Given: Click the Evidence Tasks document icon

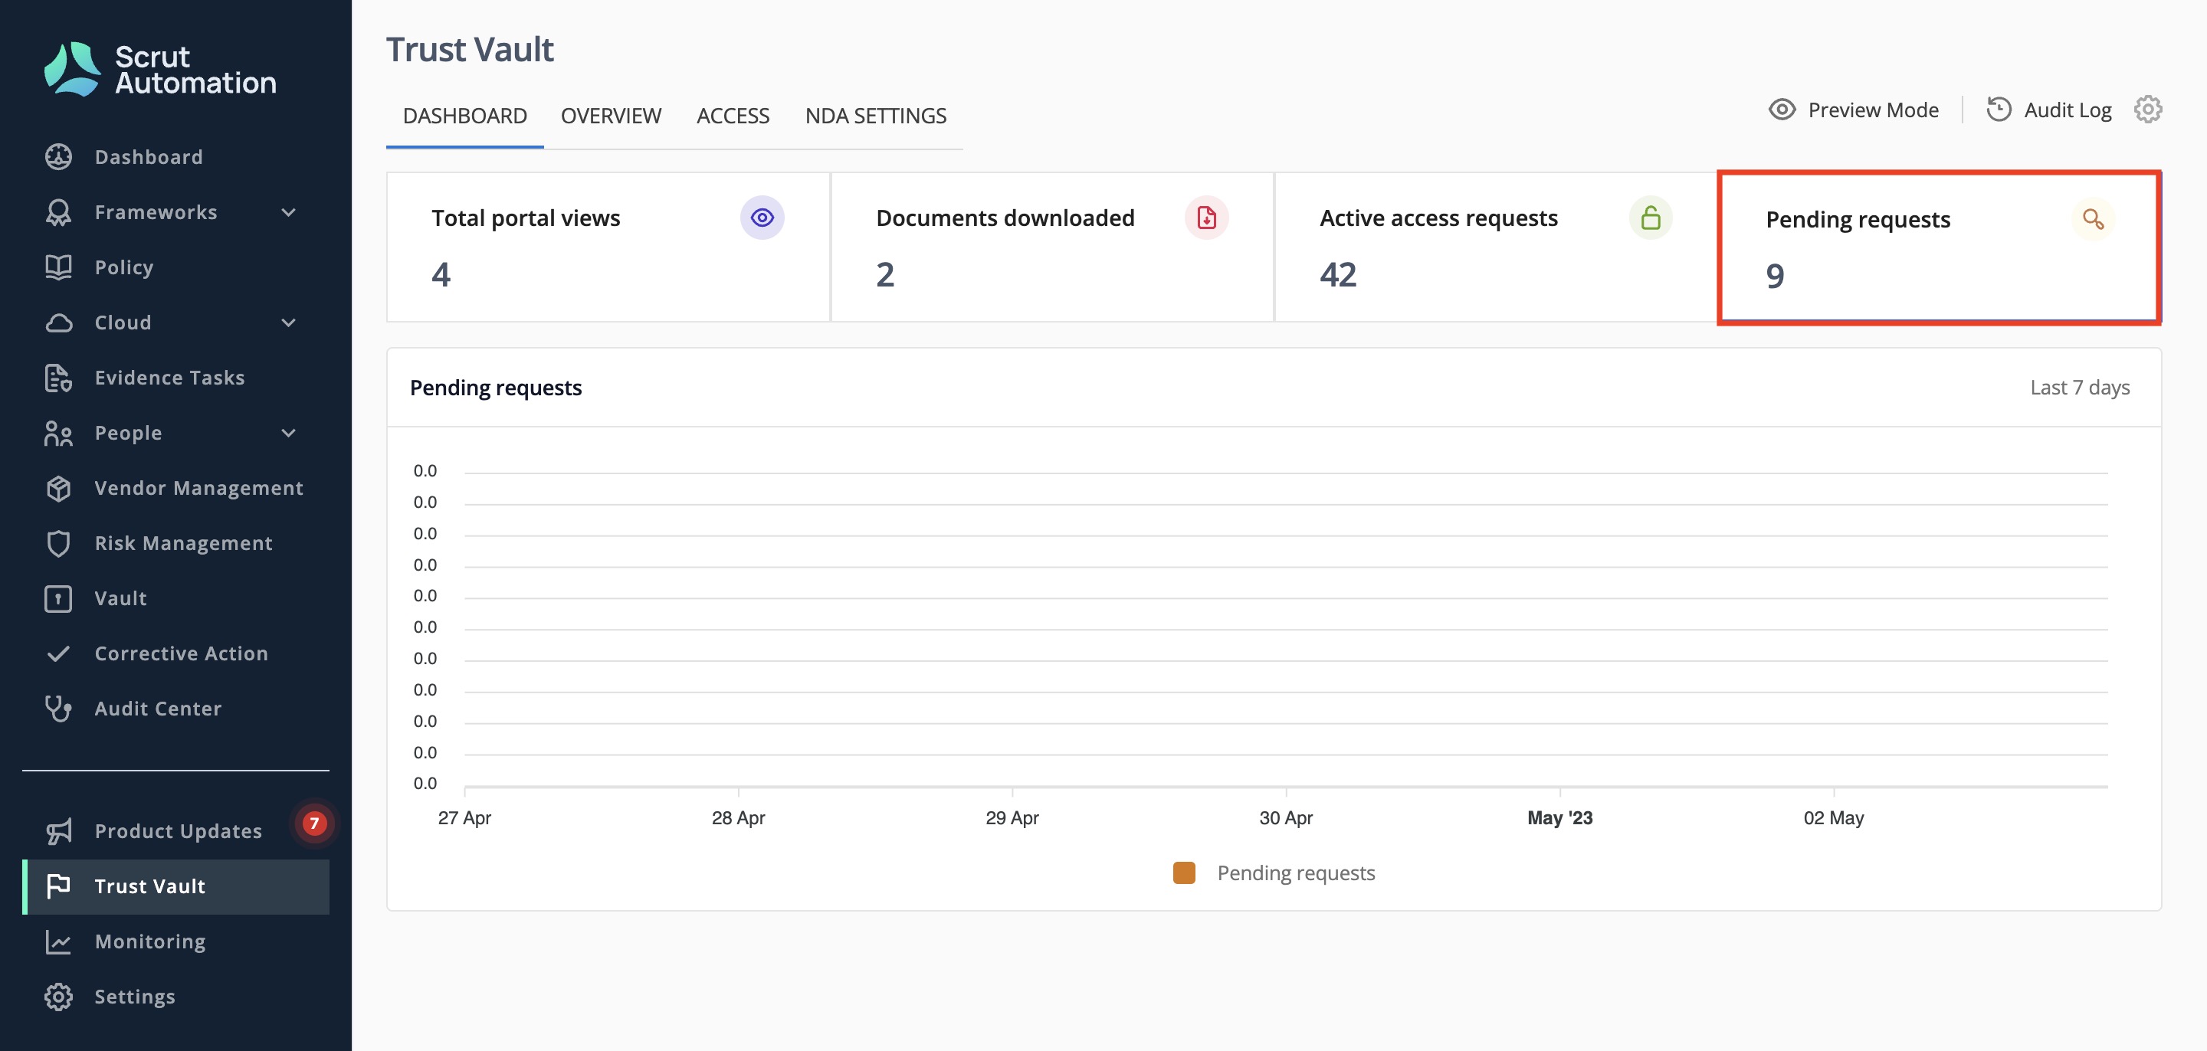Looking at the screenshot, I should (x=58, y=378).
